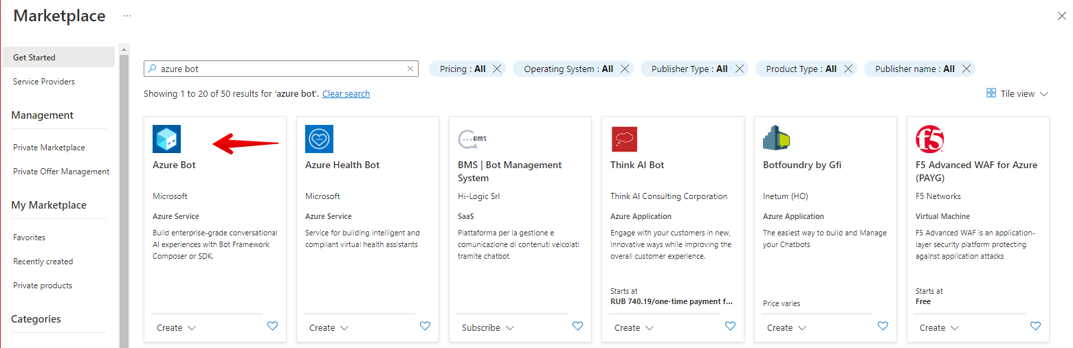Open Private Marketplace
Image resolution: width=1073 pixels, height=348 pixels.
[x=49, y=147]
